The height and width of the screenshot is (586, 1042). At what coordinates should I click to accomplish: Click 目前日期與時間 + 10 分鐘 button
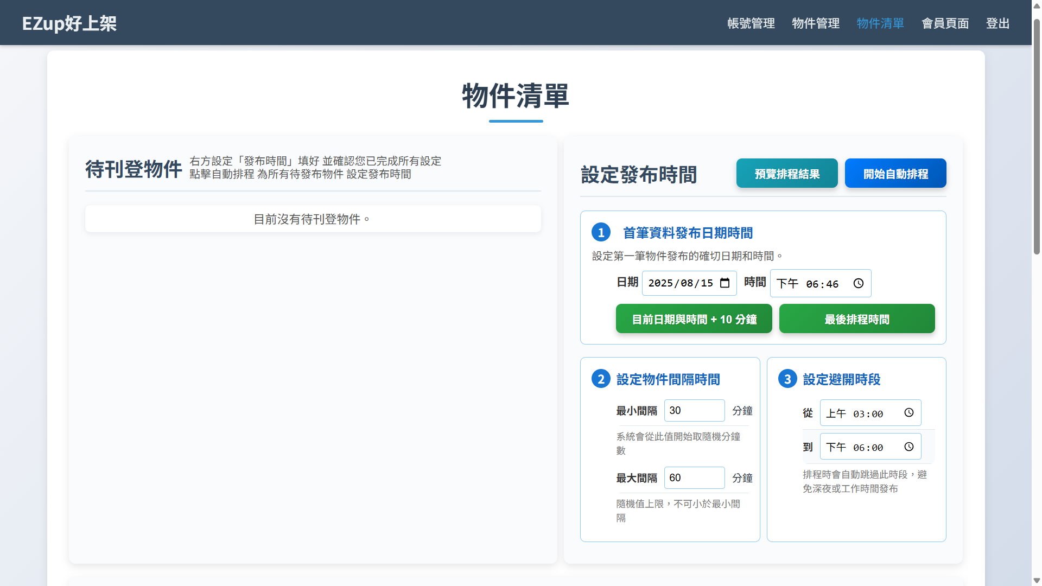click(x=694, y=319)
